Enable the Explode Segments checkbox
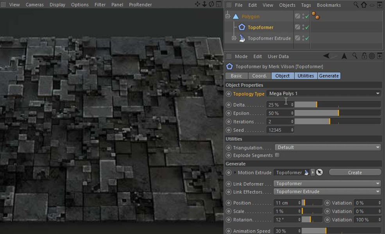Screen dimensions: 385x234 (x=277, y=155)
